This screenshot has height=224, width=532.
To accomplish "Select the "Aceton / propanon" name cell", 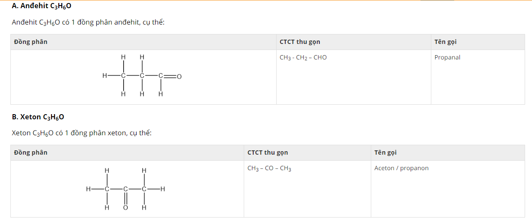I will click(x=401, y=168).
